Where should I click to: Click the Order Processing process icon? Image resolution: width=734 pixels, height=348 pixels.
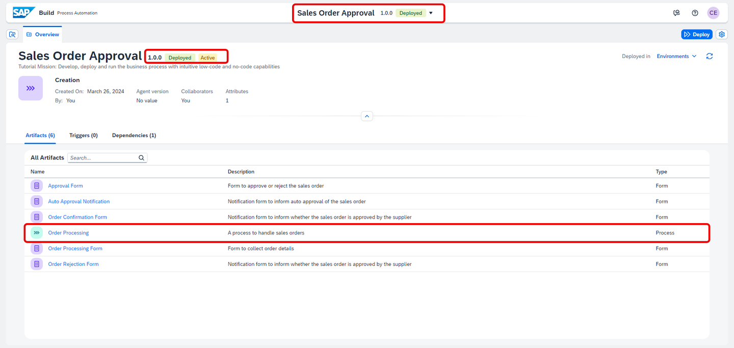(37, 233)
